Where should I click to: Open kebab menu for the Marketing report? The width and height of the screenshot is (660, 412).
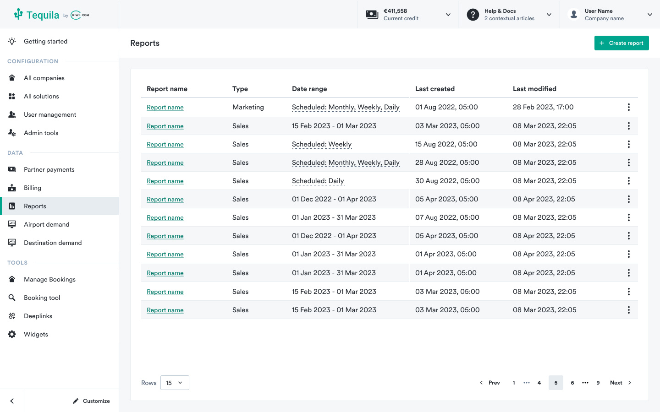[628, 107]
